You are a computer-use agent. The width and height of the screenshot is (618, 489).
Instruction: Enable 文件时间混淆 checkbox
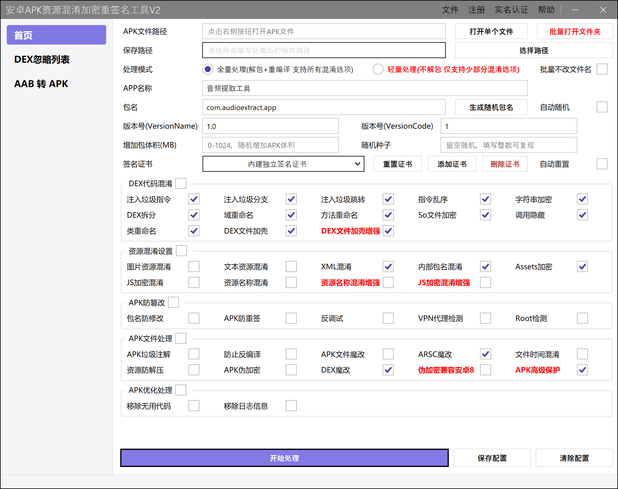coord(583,354)
